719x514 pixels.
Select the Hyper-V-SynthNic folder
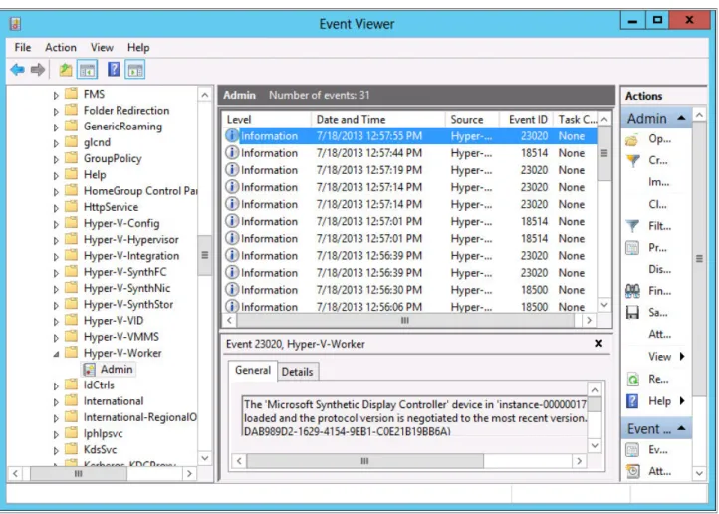(x=126, y=288)
